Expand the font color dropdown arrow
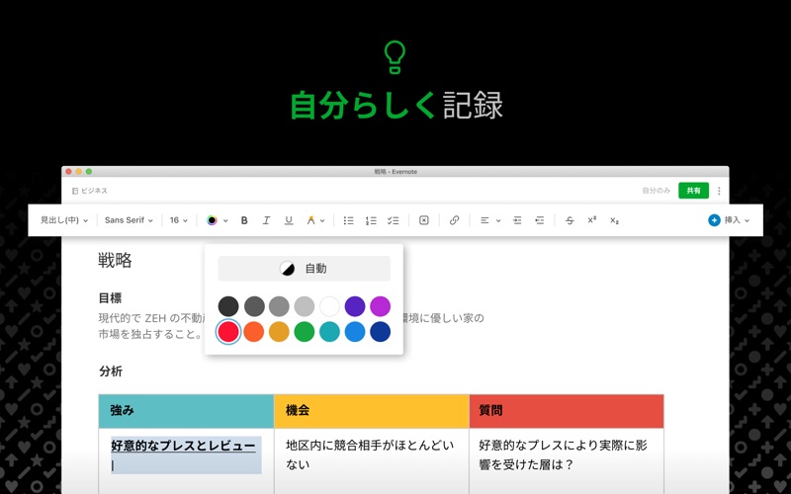This screenshot has height=494, width=791. (225, 220)
